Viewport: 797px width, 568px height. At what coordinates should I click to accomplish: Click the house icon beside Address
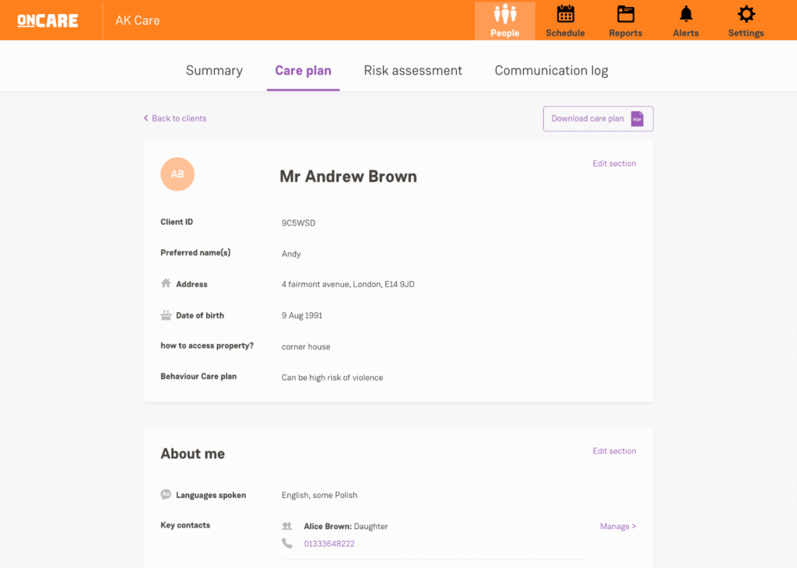coord(166,283)
